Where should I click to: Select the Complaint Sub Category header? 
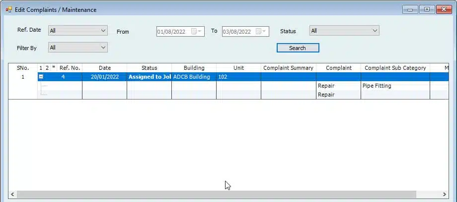pyautogui.click(x=395, y=68)
